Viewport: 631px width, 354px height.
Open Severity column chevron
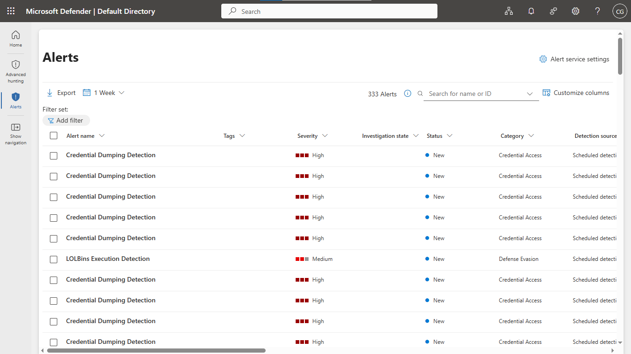point(325,136)
